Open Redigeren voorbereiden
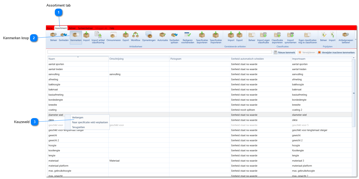 (x=188, y=38)
